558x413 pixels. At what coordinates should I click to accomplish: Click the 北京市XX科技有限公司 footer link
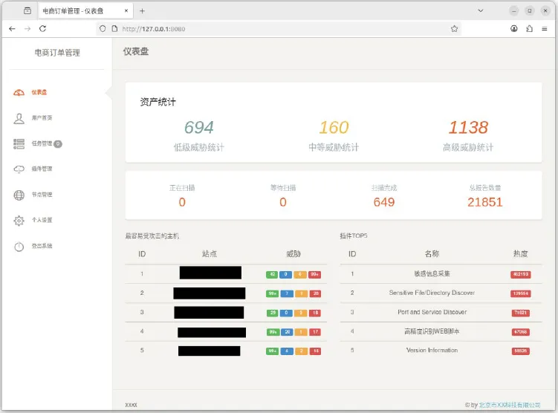[510, 405]
